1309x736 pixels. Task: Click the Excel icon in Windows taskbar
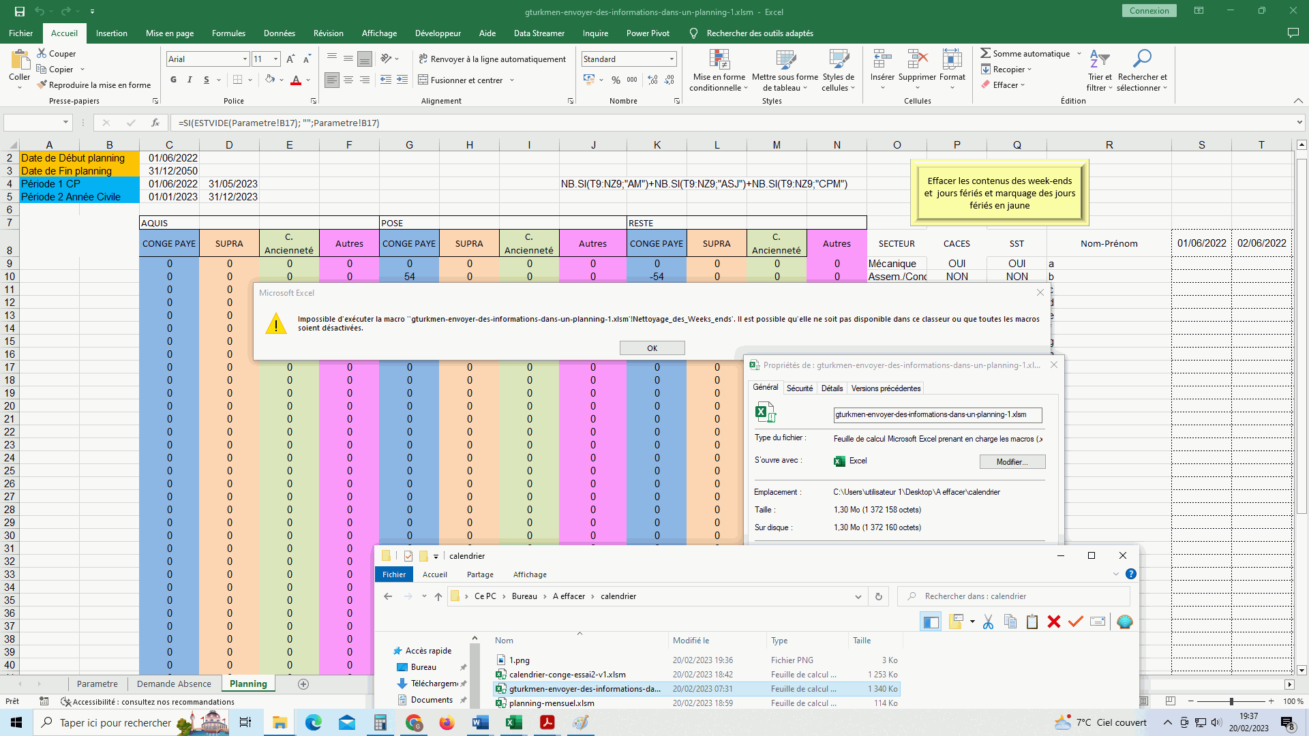pos(513,722)
